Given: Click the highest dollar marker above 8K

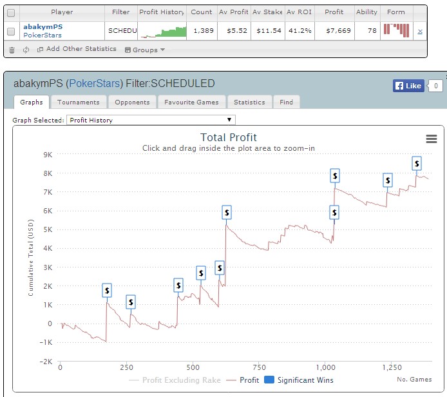Looking at the screenshot, I should [x=417, y=164].
